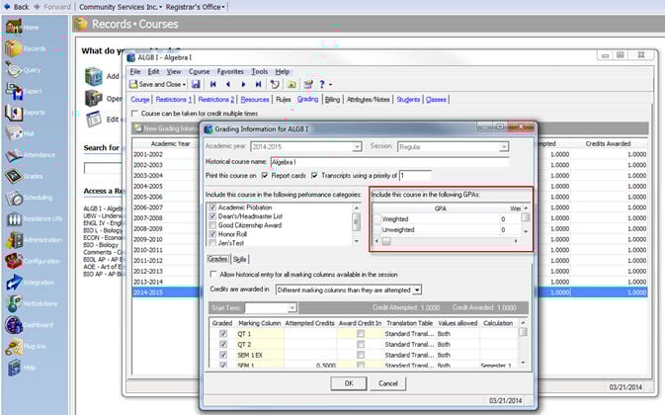Image resolution: width=665 pixels, height=415 pixels.
Task: Check Good Citizenship Award category
Action: pyautogui.click(x=212, y=225)
